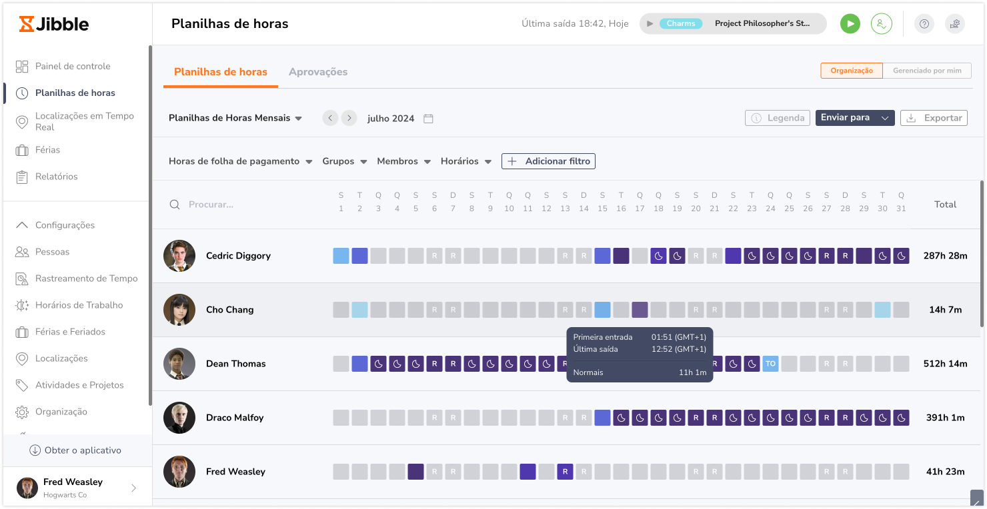Select Cedric Diggory's July 1 cell
The width and height of the screenshot is (987, 509).
pyautogui.click(x=341, y=256)
